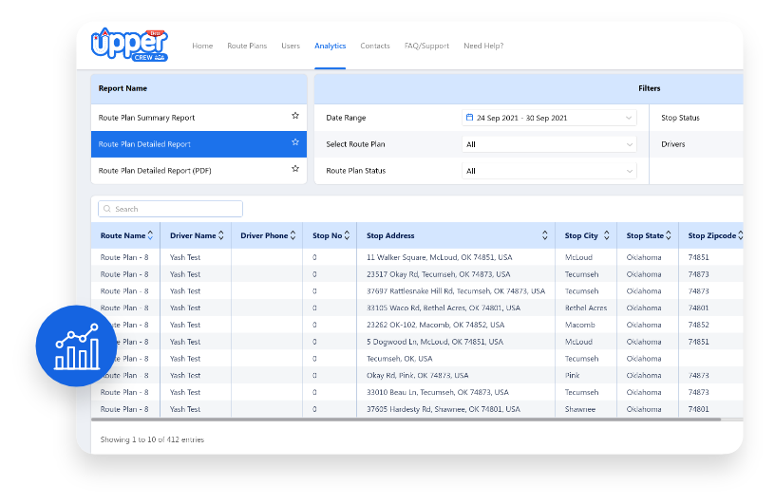Sort table by Stop Address arrows

point(544,235)
